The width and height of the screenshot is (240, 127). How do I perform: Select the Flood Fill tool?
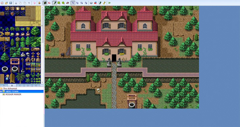(x=67, y=3)
